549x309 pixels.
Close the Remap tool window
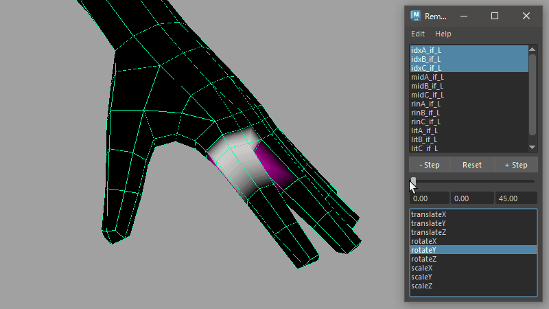tap(526, 16)
